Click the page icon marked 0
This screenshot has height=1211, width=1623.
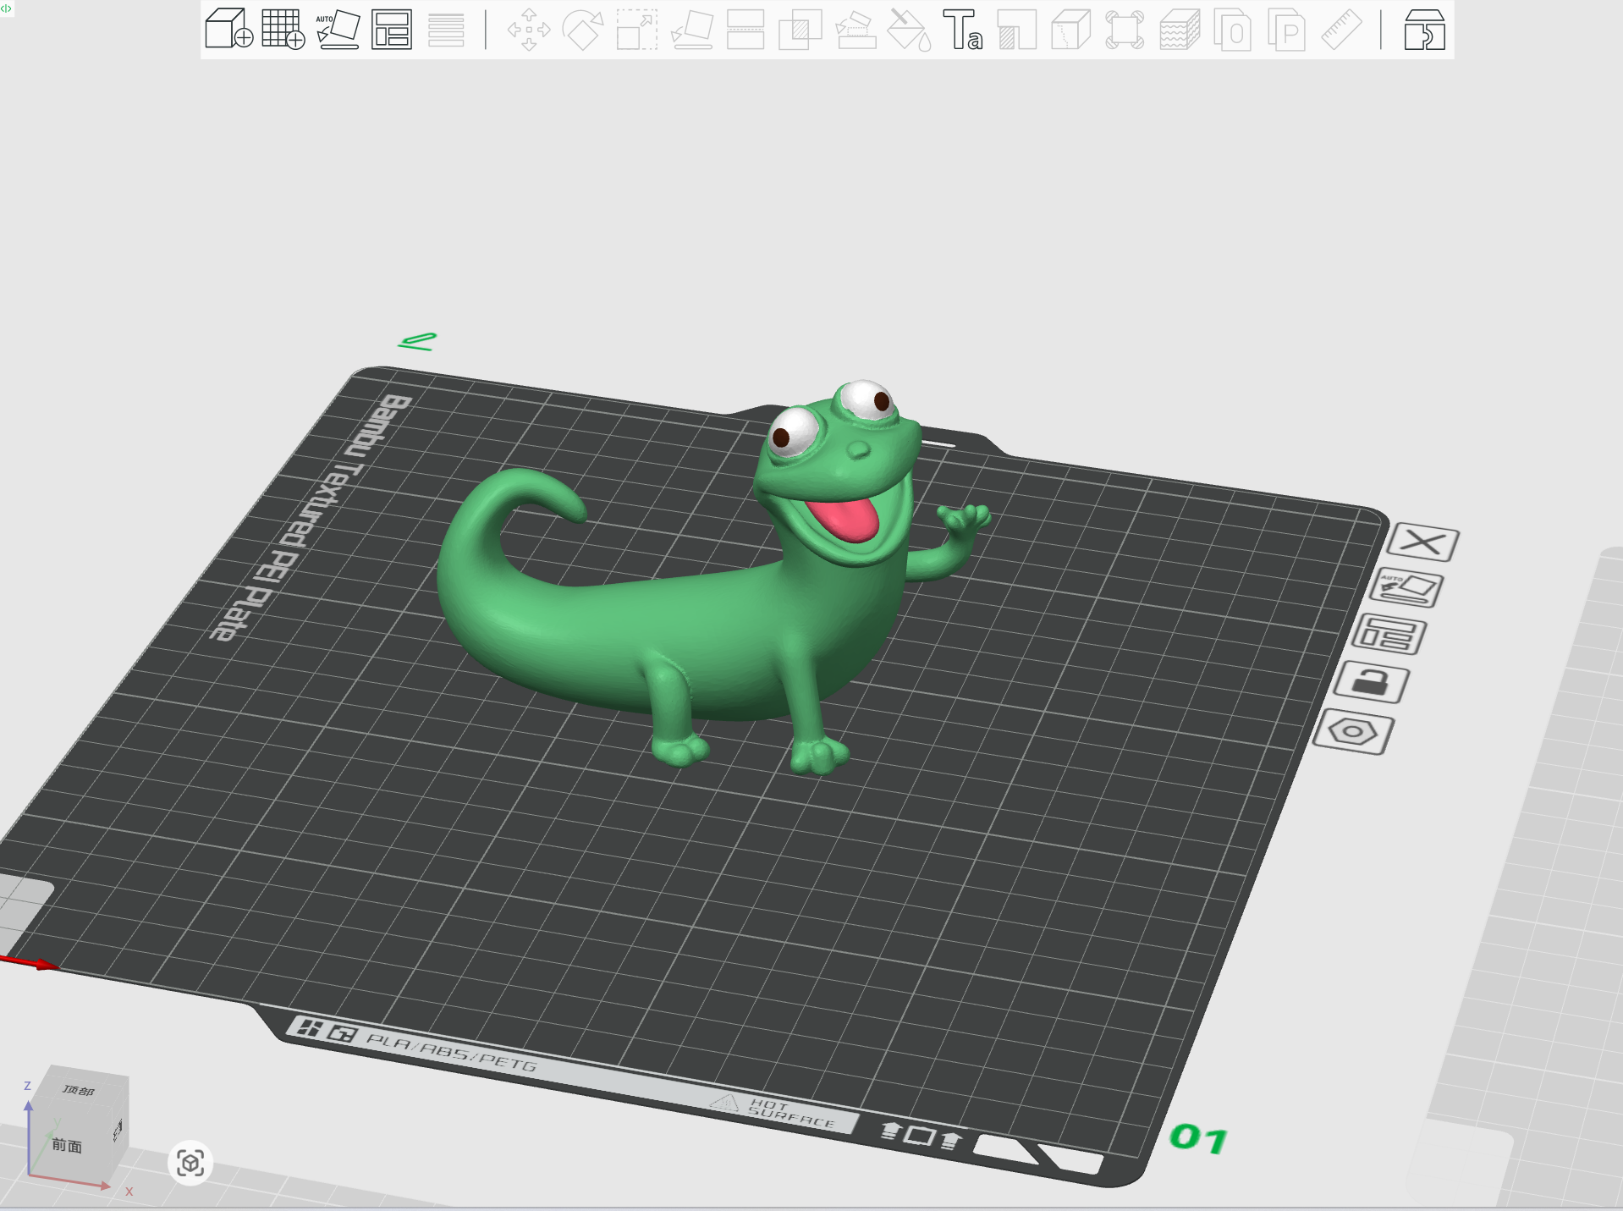pyautogui.click(x=1233, y=30)
